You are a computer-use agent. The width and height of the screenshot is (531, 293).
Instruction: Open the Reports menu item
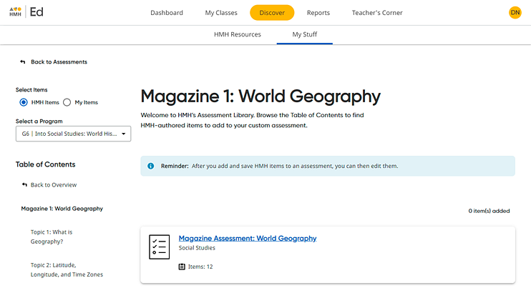[318, 13]
